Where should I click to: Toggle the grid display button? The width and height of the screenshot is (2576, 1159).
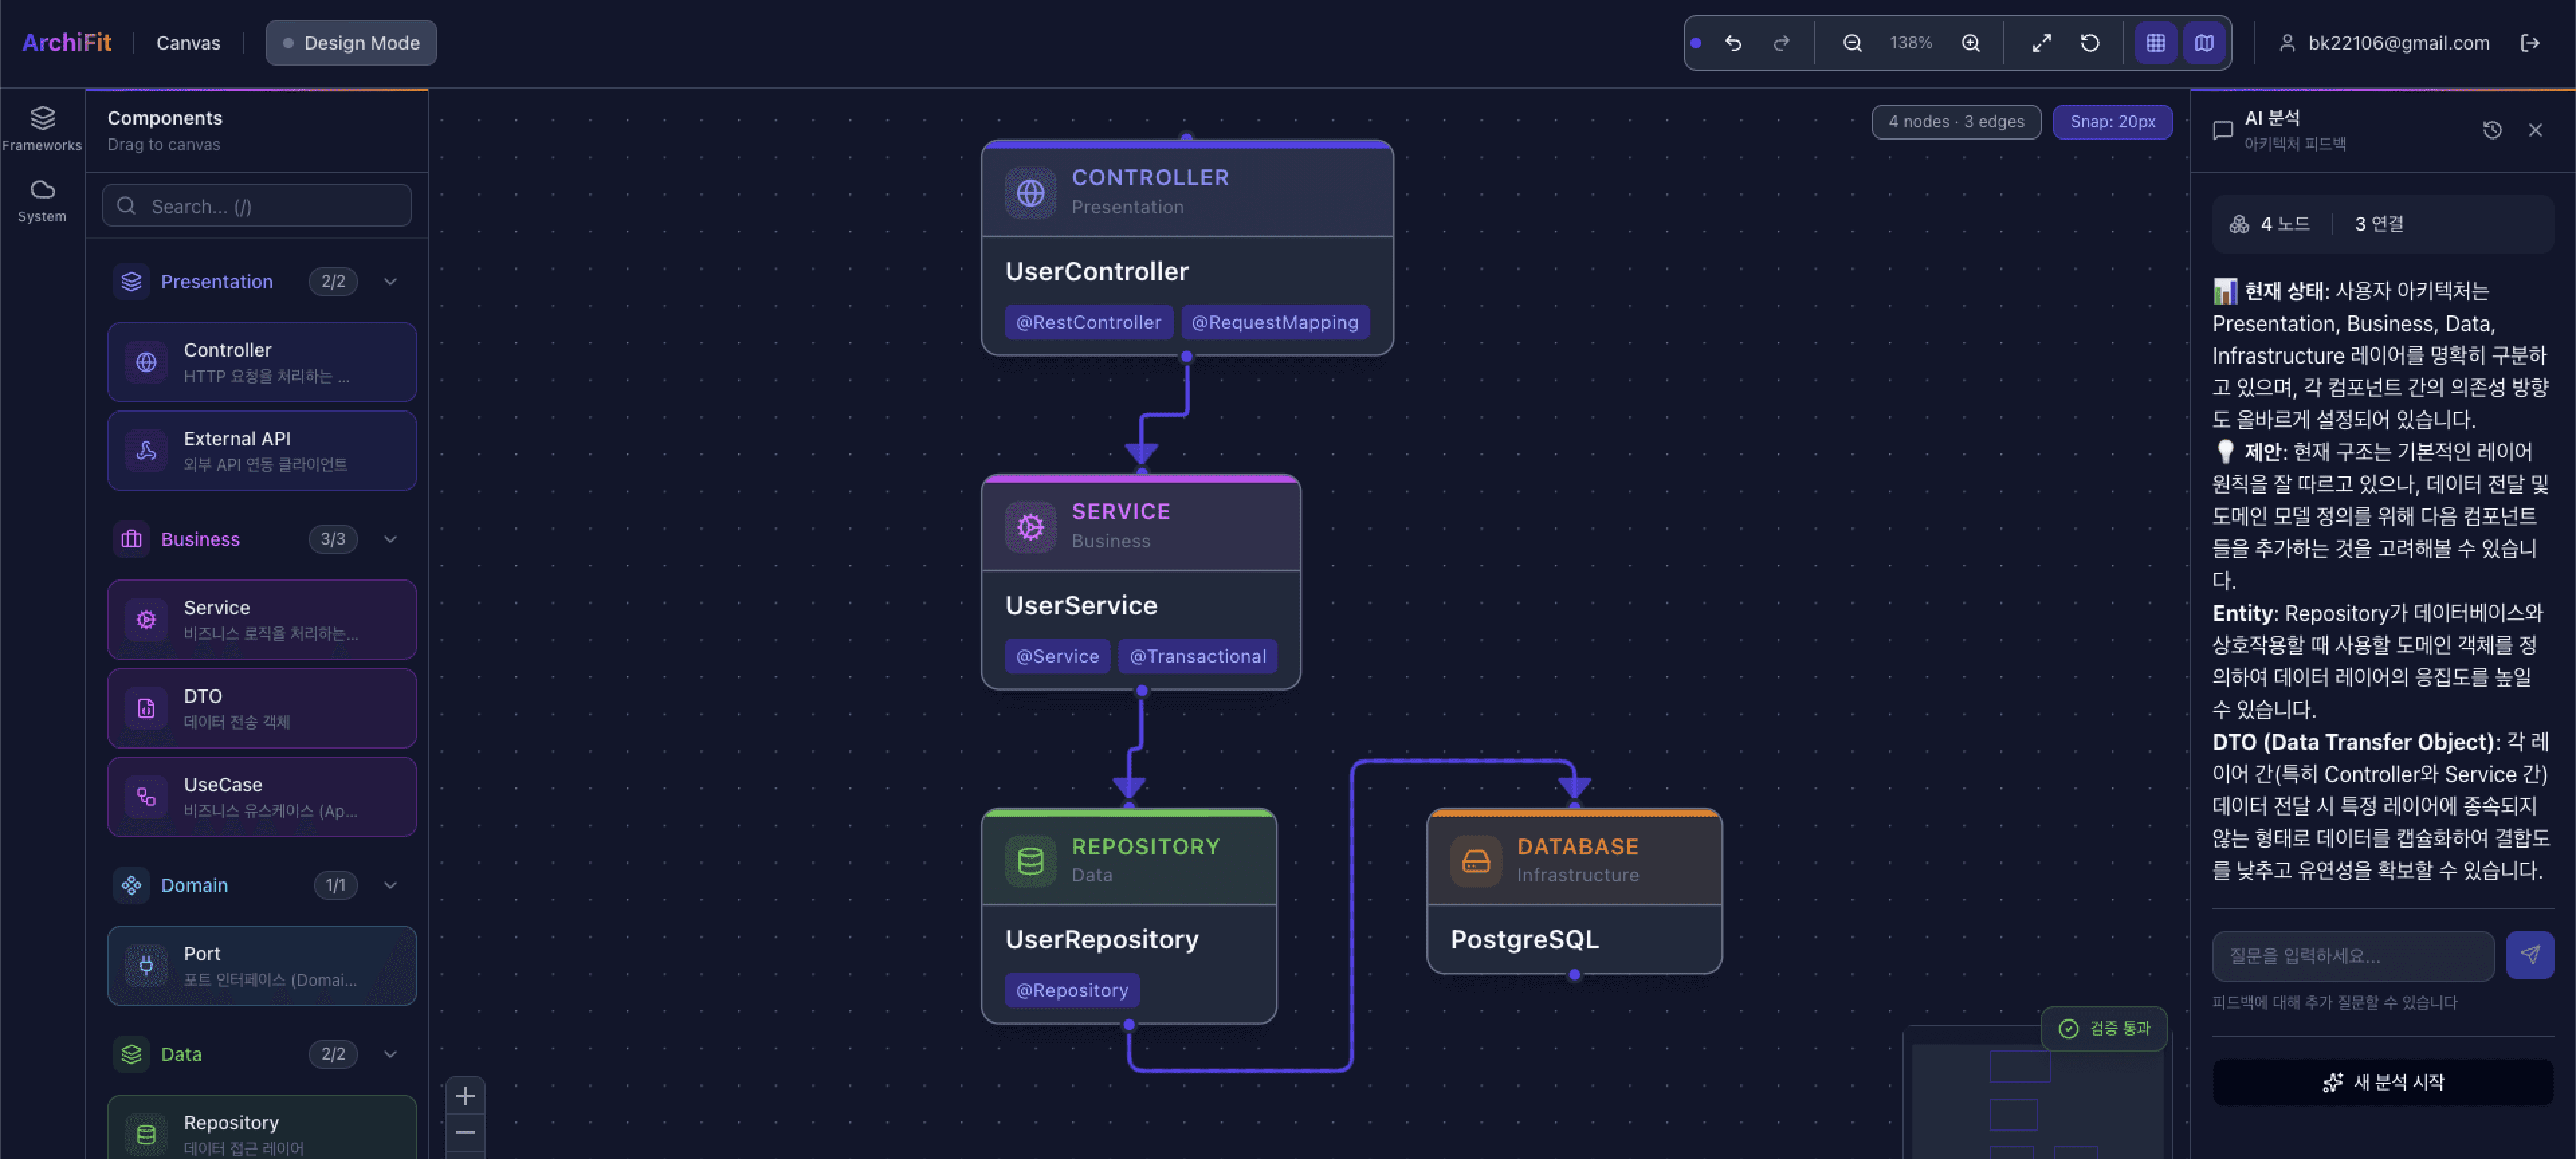[x=2155, y=43]
